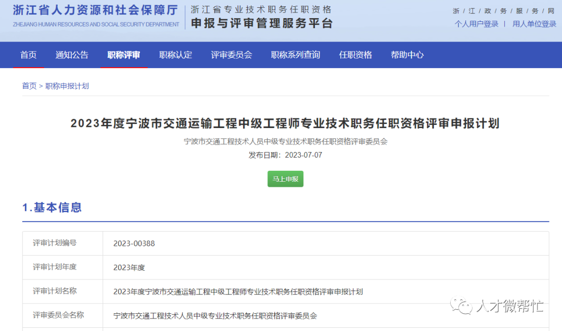打开通知公告菜单

point(71,55)
